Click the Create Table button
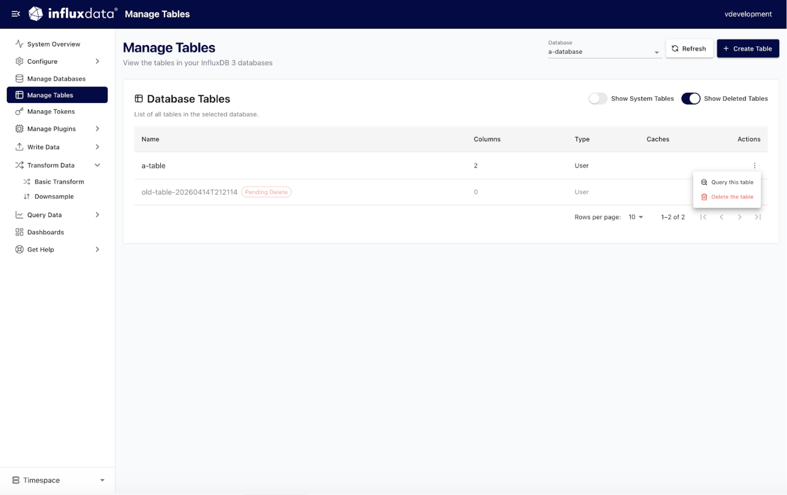The width and height of the screenshot is (787, 495). pos(748,49)
